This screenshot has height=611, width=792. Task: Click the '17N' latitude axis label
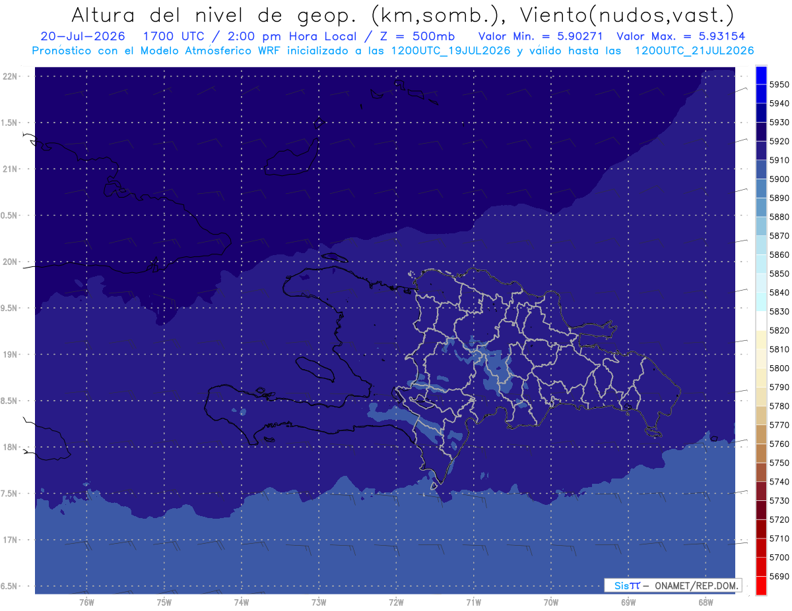coord(9,540)
